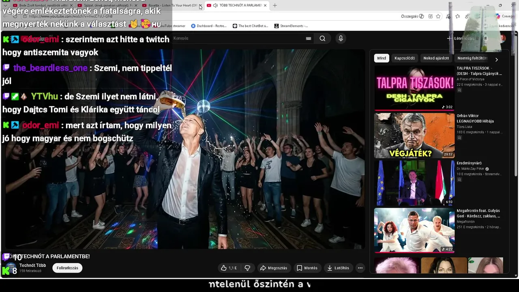519x292 pixels.
Task: Add page to favorites with star icon
Action: click(438, 16)
